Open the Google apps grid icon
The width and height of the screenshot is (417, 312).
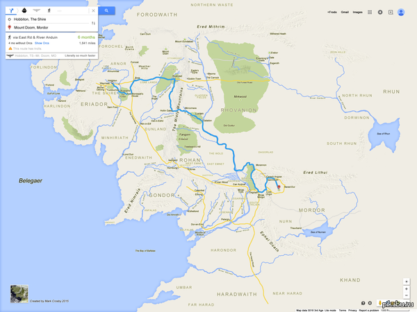click(x=370, y=12)
